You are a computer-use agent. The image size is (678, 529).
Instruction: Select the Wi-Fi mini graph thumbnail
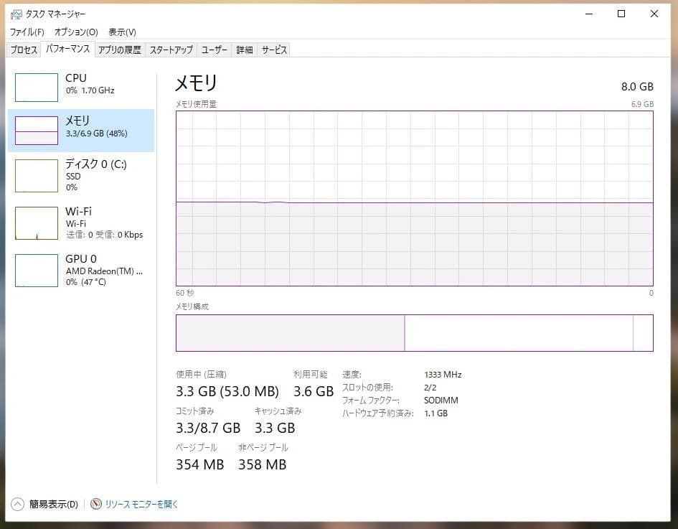click(37, 223)
